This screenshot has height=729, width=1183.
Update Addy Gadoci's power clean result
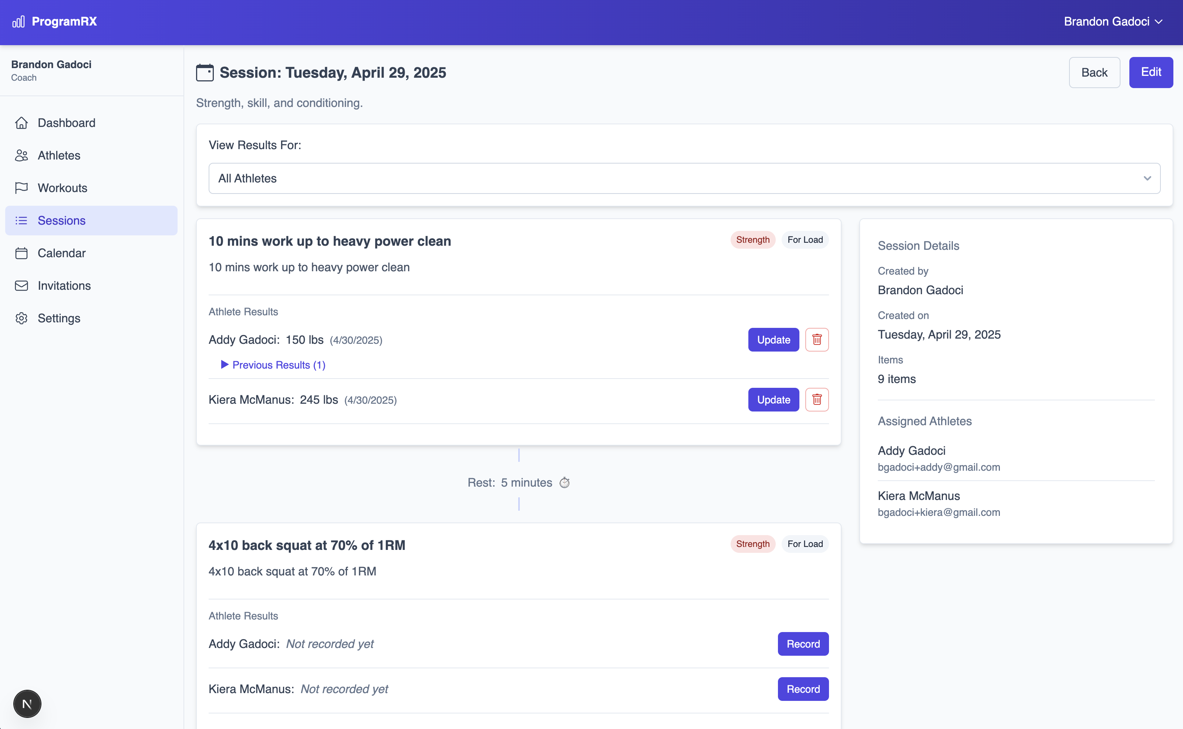point(773,340)
